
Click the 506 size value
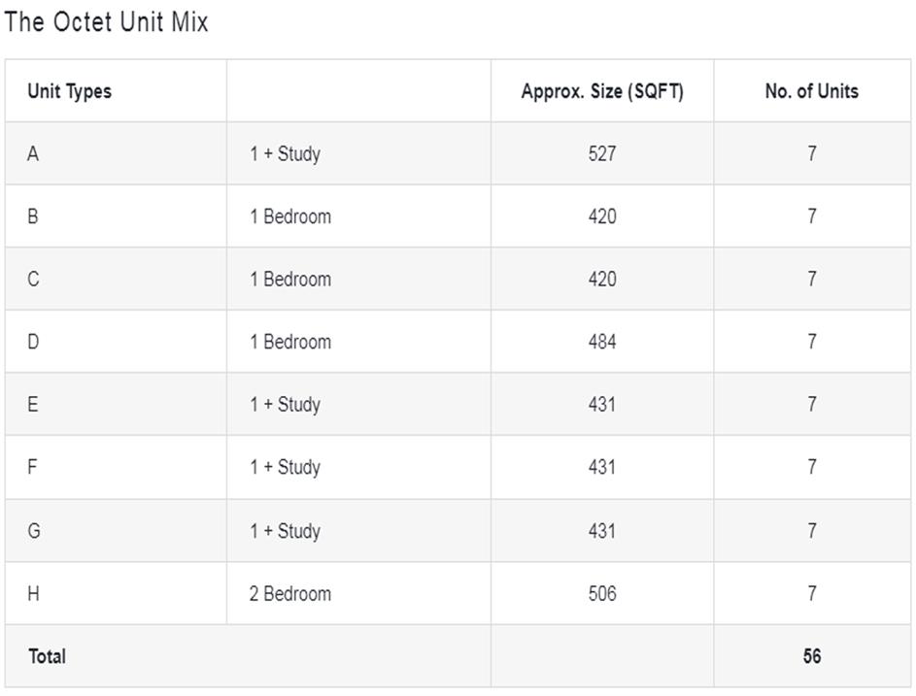602,594
